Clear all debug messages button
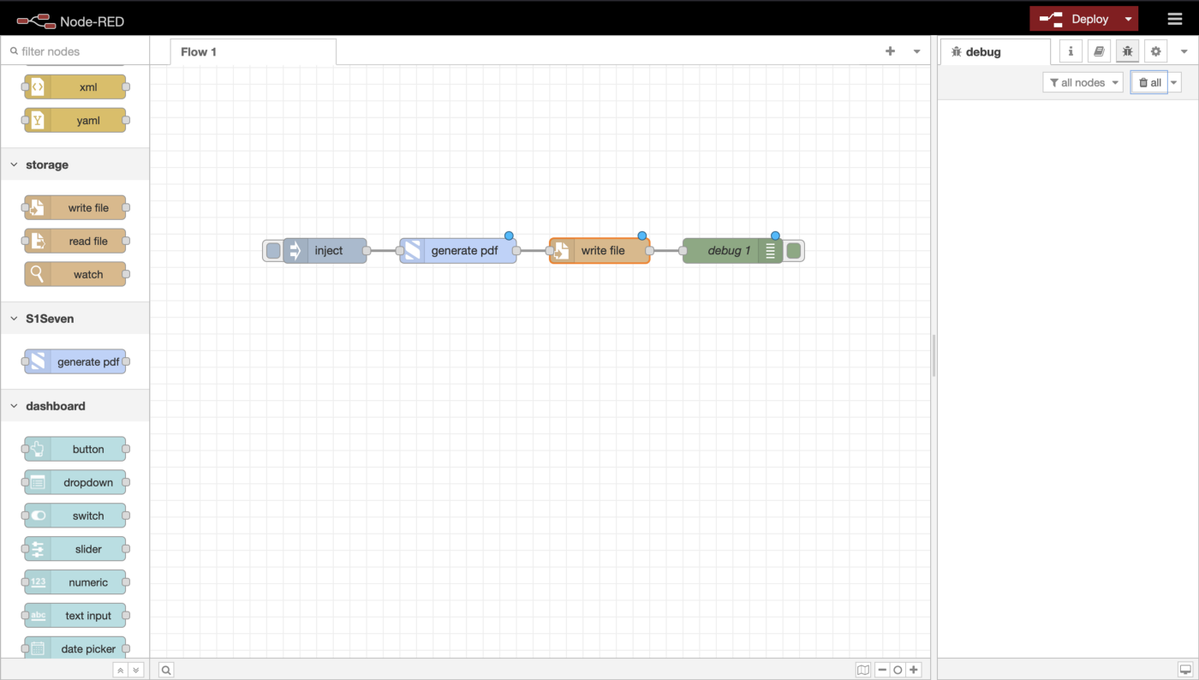 point(1149,82)
